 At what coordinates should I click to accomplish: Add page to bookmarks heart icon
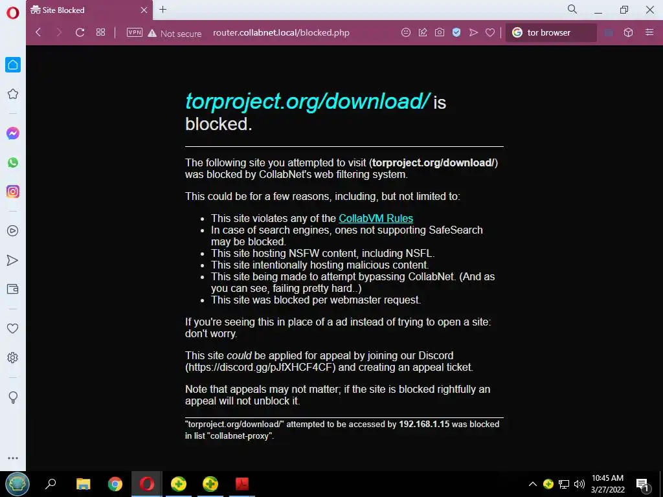pyautogui.click(x=490, y=32)
